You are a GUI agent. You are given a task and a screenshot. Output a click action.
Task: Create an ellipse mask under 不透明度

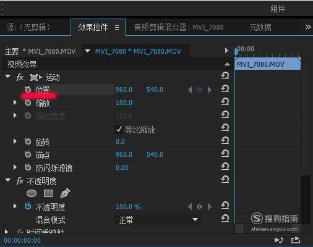coord(32,193)
